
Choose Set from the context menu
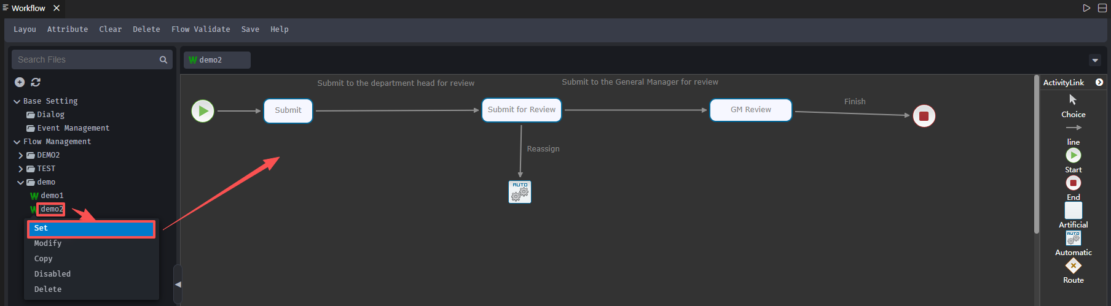[x=91, y=229]
